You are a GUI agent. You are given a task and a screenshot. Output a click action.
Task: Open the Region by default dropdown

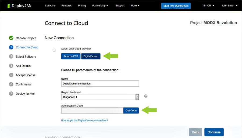click(x=137, y=97)
